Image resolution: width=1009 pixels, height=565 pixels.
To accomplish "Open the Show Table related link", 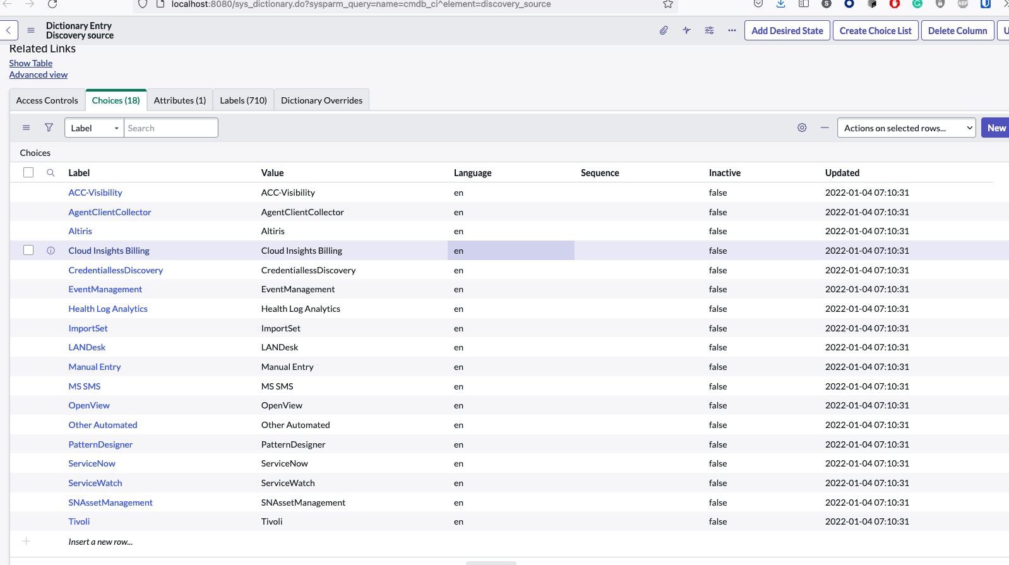I will click(31, 63).
